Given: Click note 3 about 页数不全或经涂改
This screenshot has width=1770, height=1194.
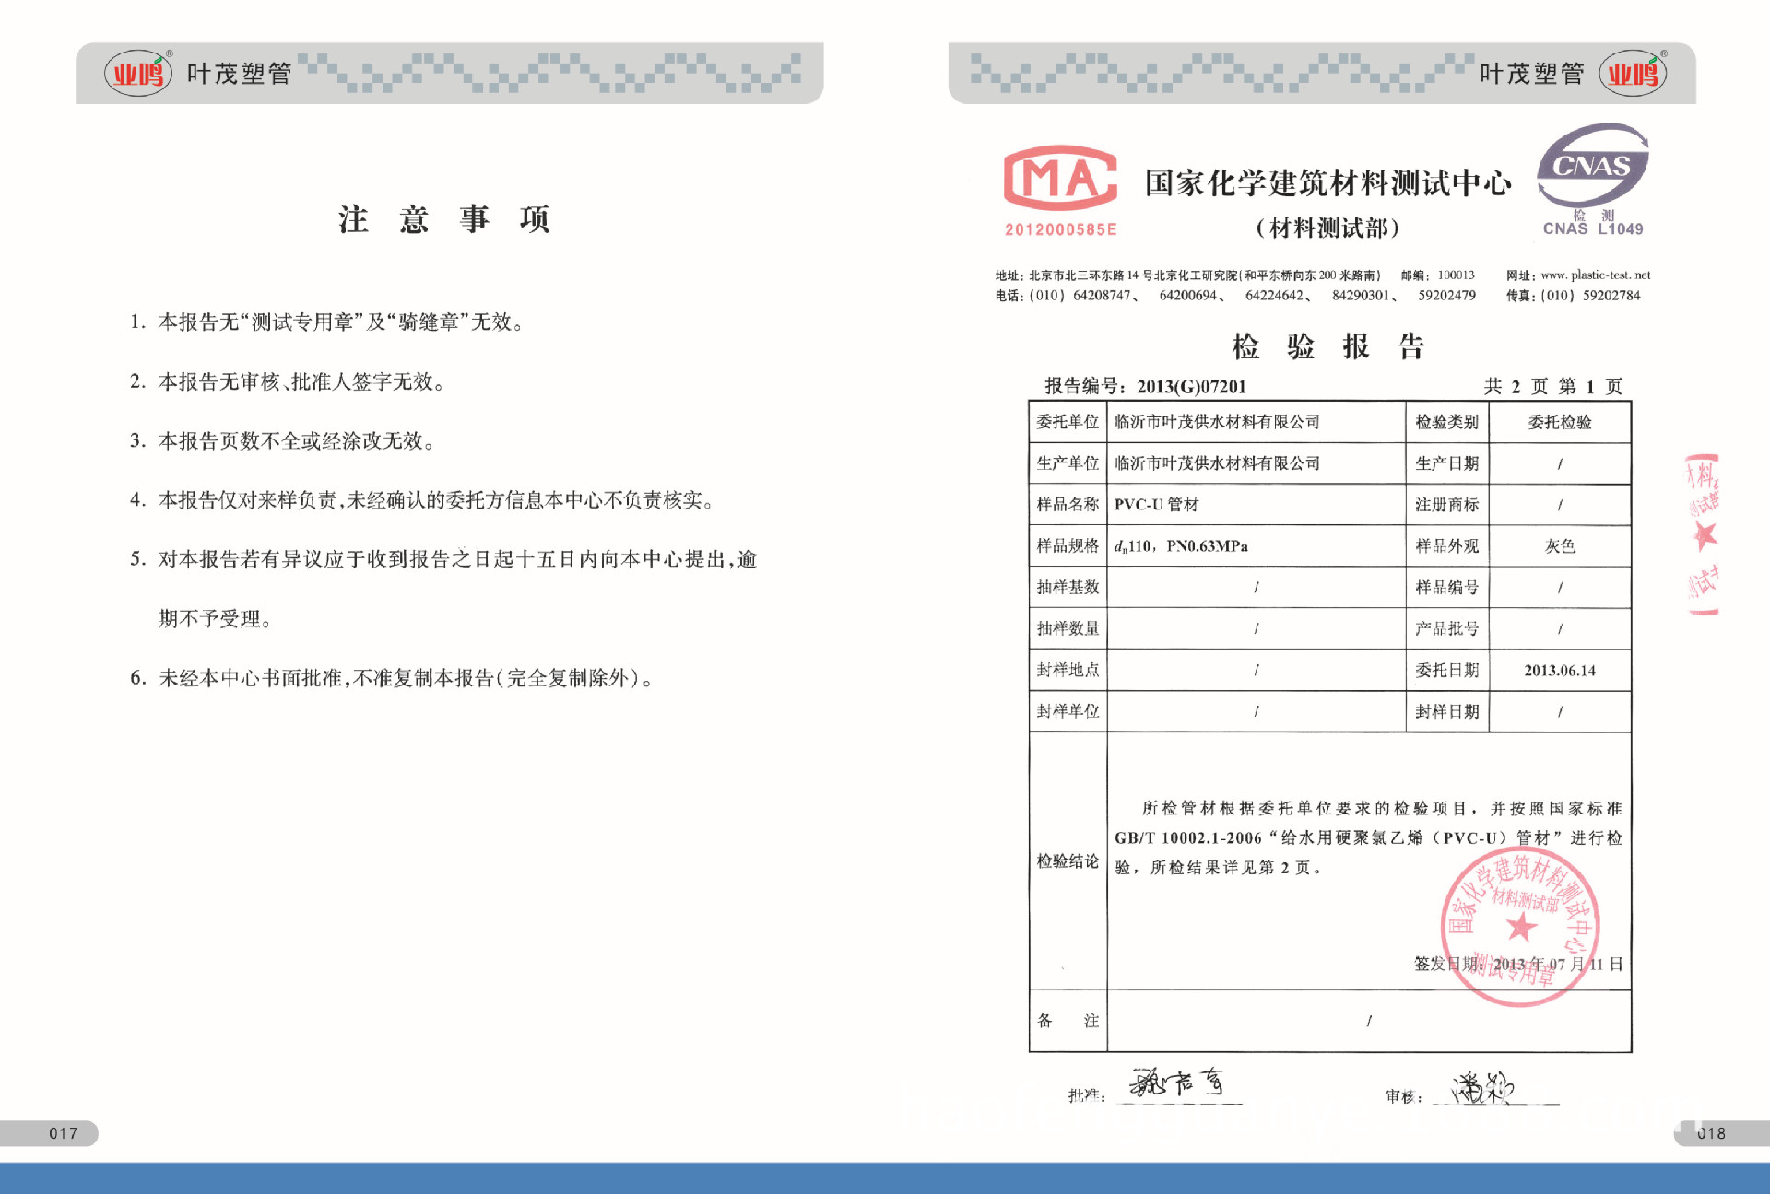Looking at the screenshot, I should click(x=283, y=440).
